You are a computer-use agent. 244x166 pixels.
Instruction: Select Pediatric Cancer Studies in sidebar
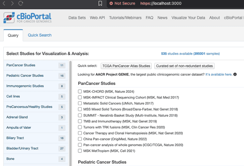[x=36, y=75]
